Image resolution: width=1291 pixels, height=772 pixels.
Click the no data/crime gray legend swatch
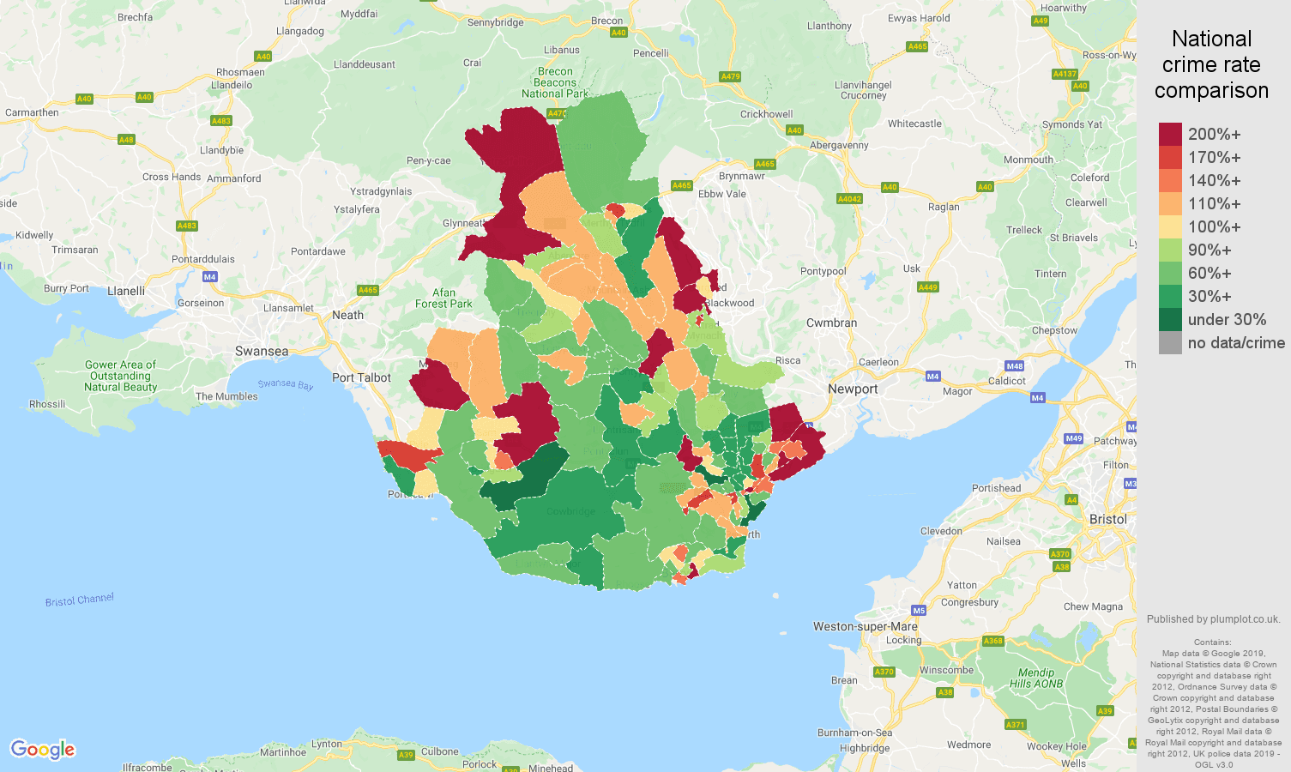point(1170,342)
